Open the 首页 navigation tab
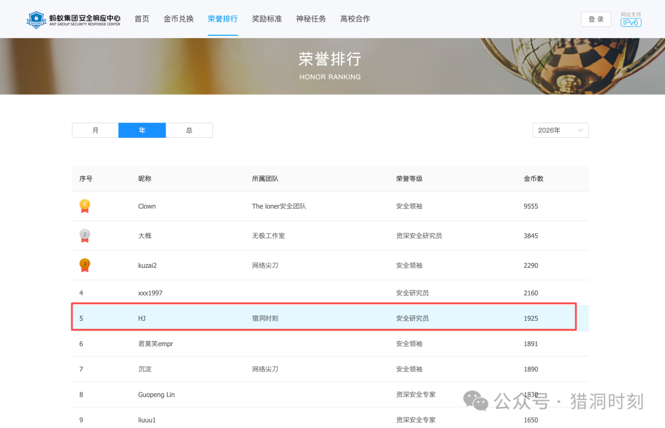The image size is (665, 428). pyautogui.click(x=142, y=18)
